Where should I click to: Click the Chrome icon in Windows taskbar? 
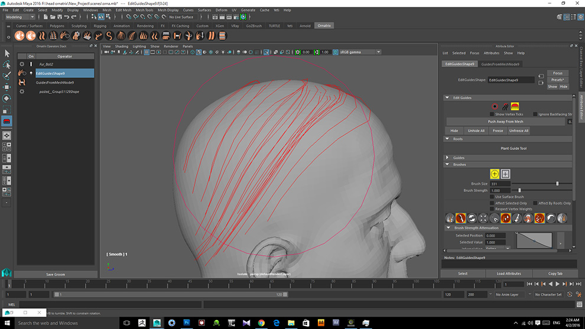[261, 323]
